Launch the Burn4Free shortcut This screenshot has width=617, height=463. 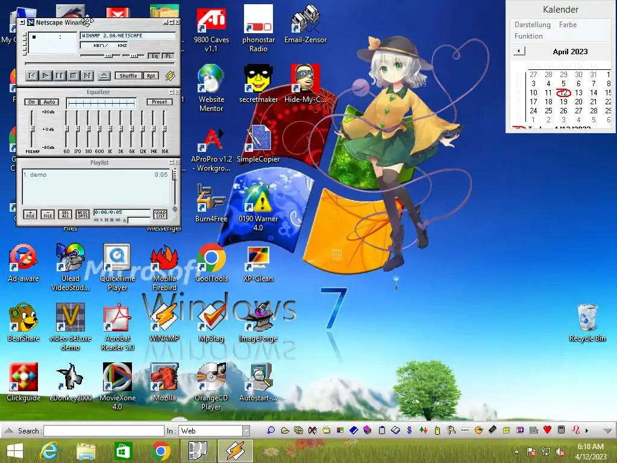211,203
